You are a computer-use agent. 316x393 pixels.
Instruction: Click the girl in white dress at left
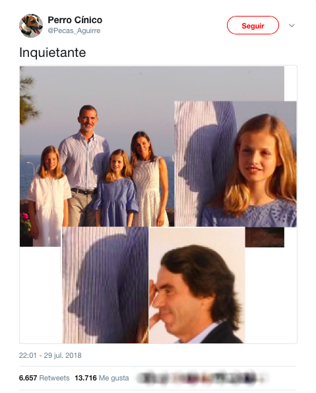point(48,195)
